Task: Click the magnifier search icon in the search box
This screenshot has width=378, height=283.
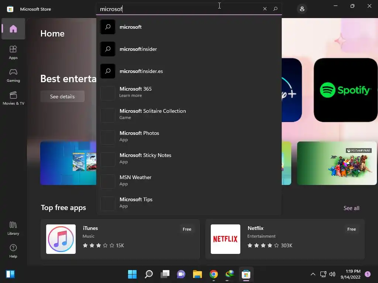Action: [275, 9]
